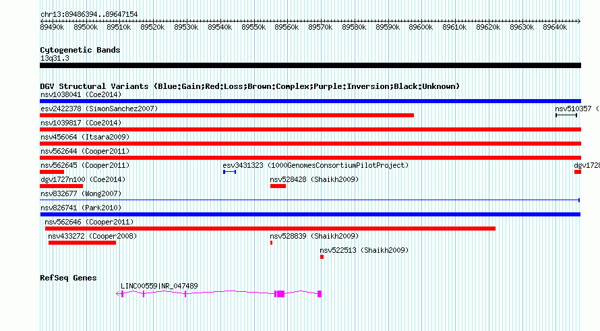Image resolution: width=600 pixels, height=331 pixels.
Task: Click the 89550k ruler tick label
Action: coord(253,28)
